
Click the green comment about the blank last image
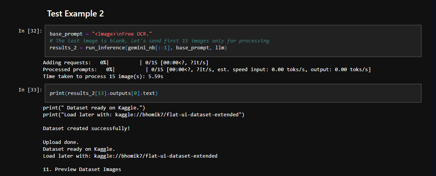coord(159,41)
